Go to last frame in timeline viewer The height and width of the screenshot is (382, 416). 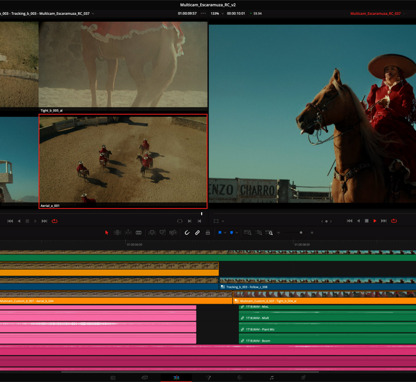pyautogui.click(x=383, y=221)
